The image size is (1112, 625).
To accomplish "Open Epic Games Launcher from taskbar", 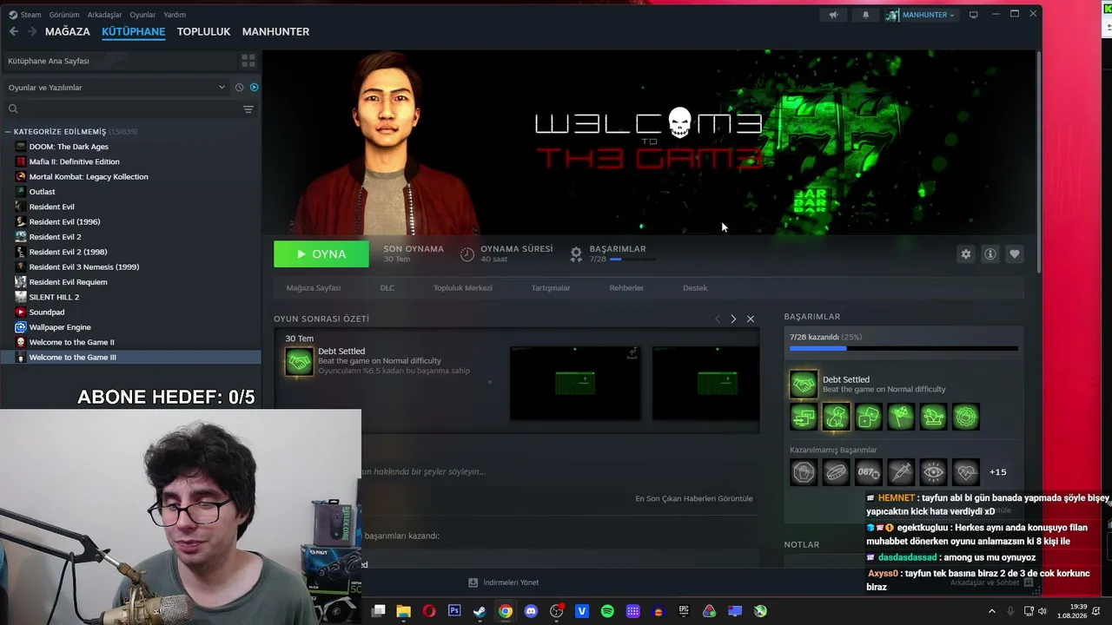I will tap(684, 611).
